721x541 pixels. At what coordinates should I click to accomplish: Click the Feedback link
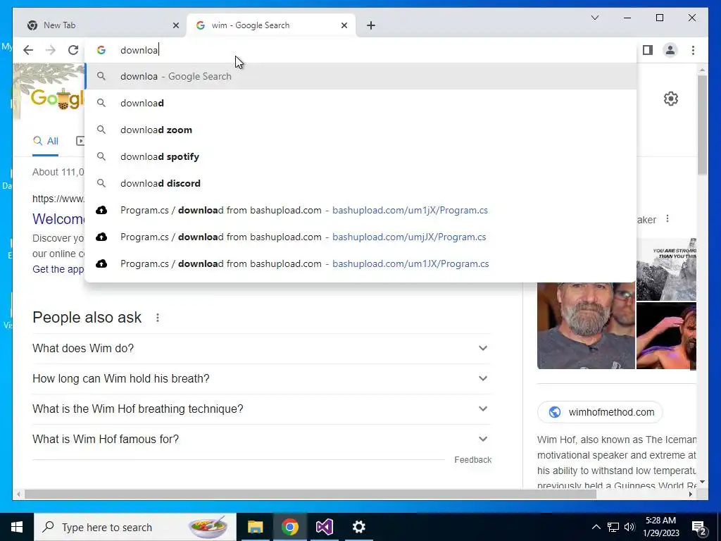472,459
